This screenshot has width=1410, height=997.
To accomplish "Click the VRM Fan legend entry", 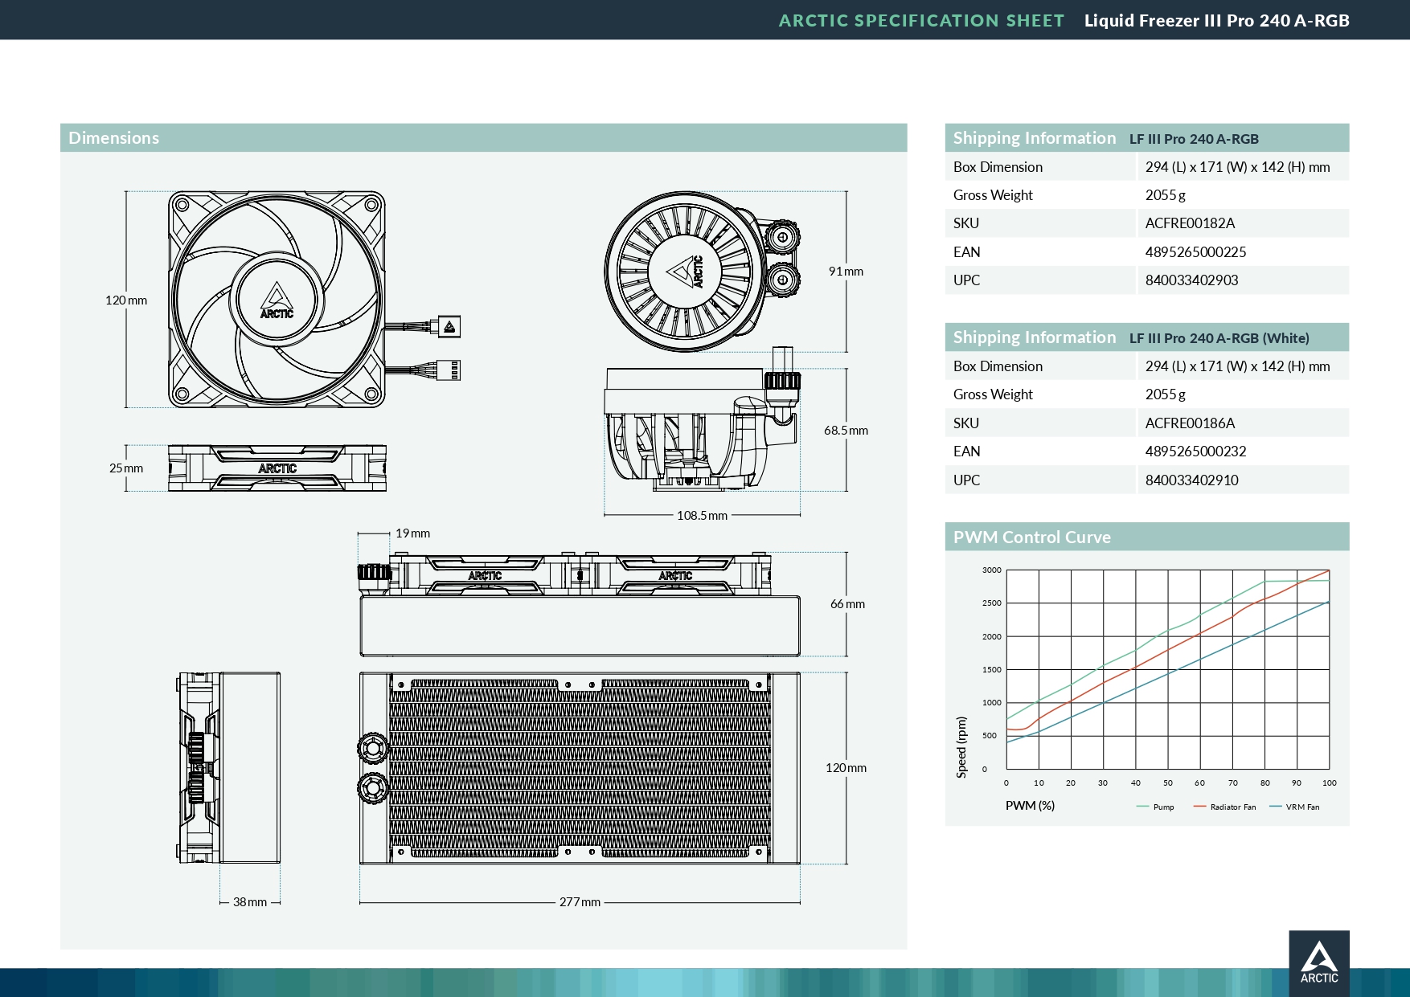I will tap(1294, 807).
